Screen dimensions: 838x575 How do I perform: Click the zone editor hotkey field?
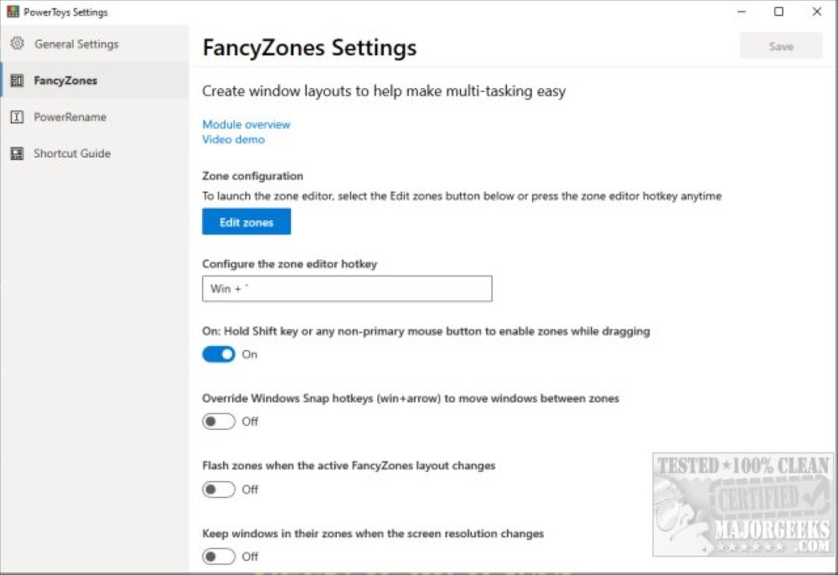[347, 288]
